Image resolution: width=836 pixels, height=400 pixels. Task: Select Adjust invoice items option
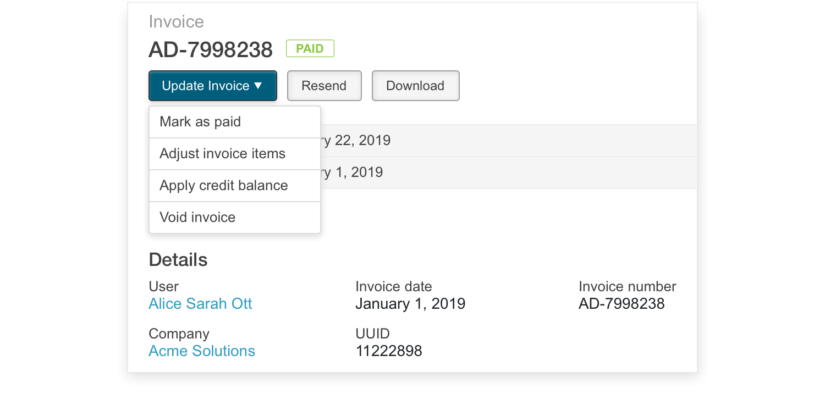pyautogui.click(x=235, y=154)
